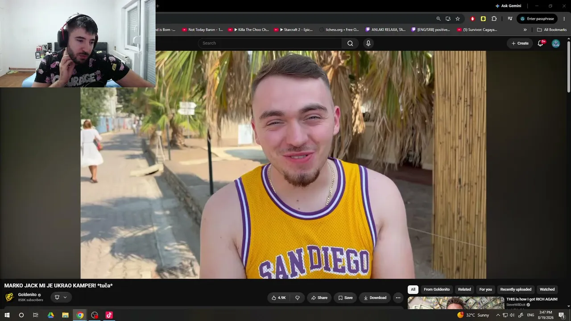Open the more actions three-dot button

coord(398,298)
